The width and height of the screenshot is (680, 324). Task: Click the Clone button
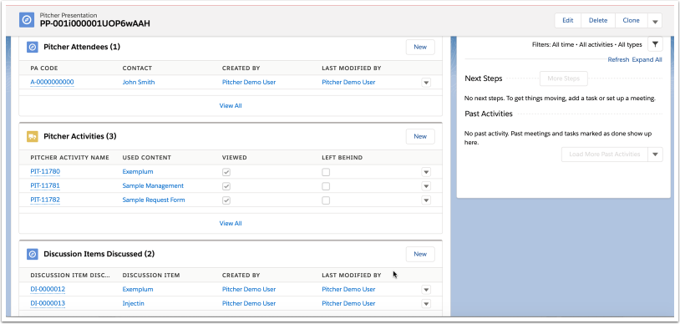[x=631, y=20]
